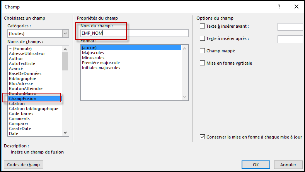Enable 'Texte à insérer après' checkbox
Image resolution: width=305 pixels, height=172 pixels.
coord(203,38)
